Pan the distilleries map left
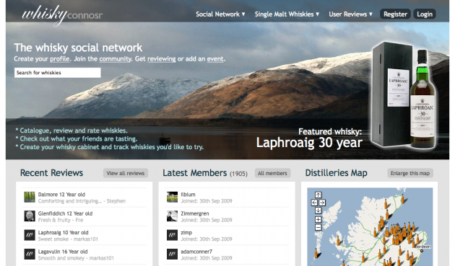The image size is (455, 266). [x=314, y=203]
